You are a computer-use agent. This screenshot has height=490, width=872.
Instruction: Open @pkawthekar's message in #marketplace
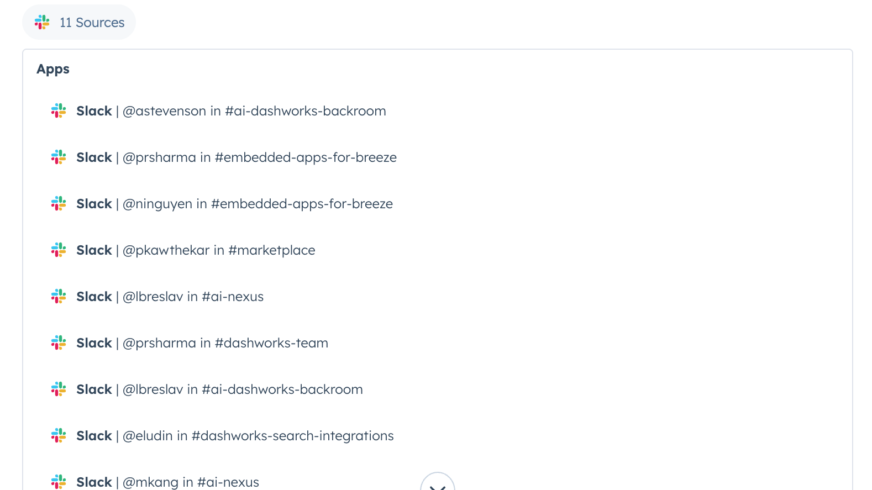pos(218,250)
